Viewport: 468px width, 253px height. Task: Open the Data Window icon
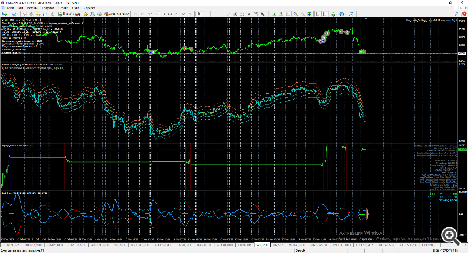point(31,14)
